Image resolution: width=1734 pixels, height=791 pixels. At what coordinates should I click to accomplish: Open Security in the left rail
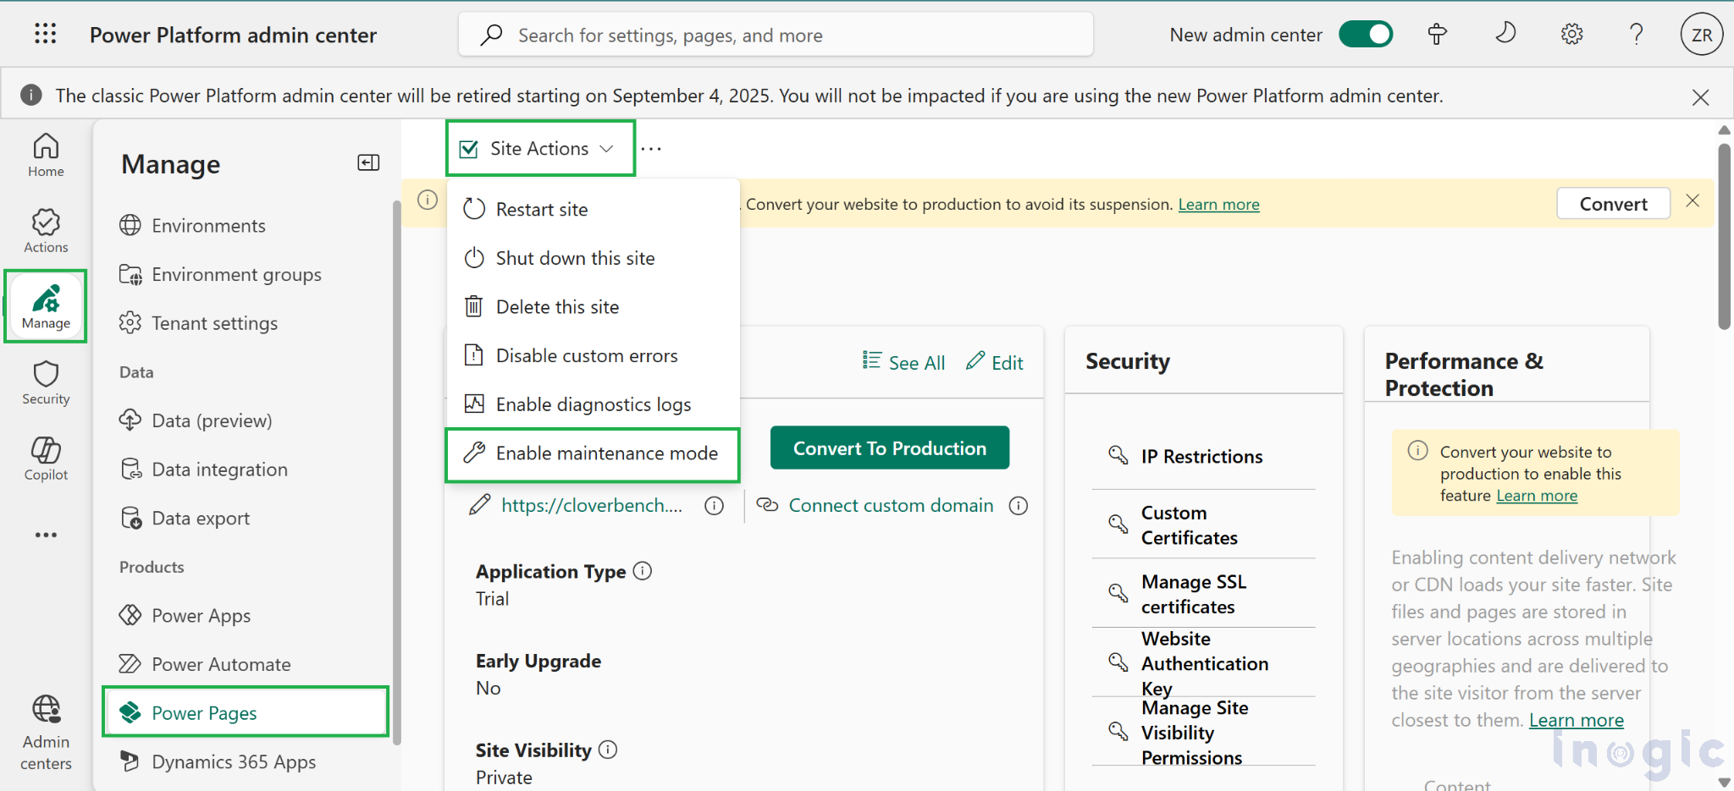(46, 382)
